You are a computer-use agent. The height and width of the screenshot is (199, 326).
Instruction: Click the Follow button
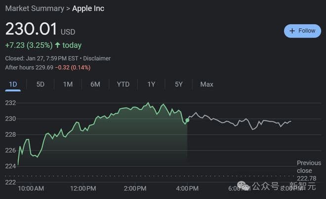coord(302,31)
